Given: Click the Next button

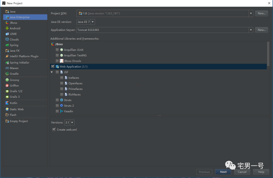Looking at the screenshot, I should (223, 172).
